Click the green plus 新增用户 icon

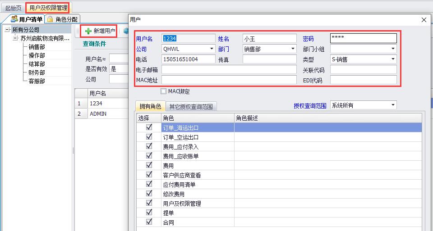pyautogui.click(x=88, y=31)
